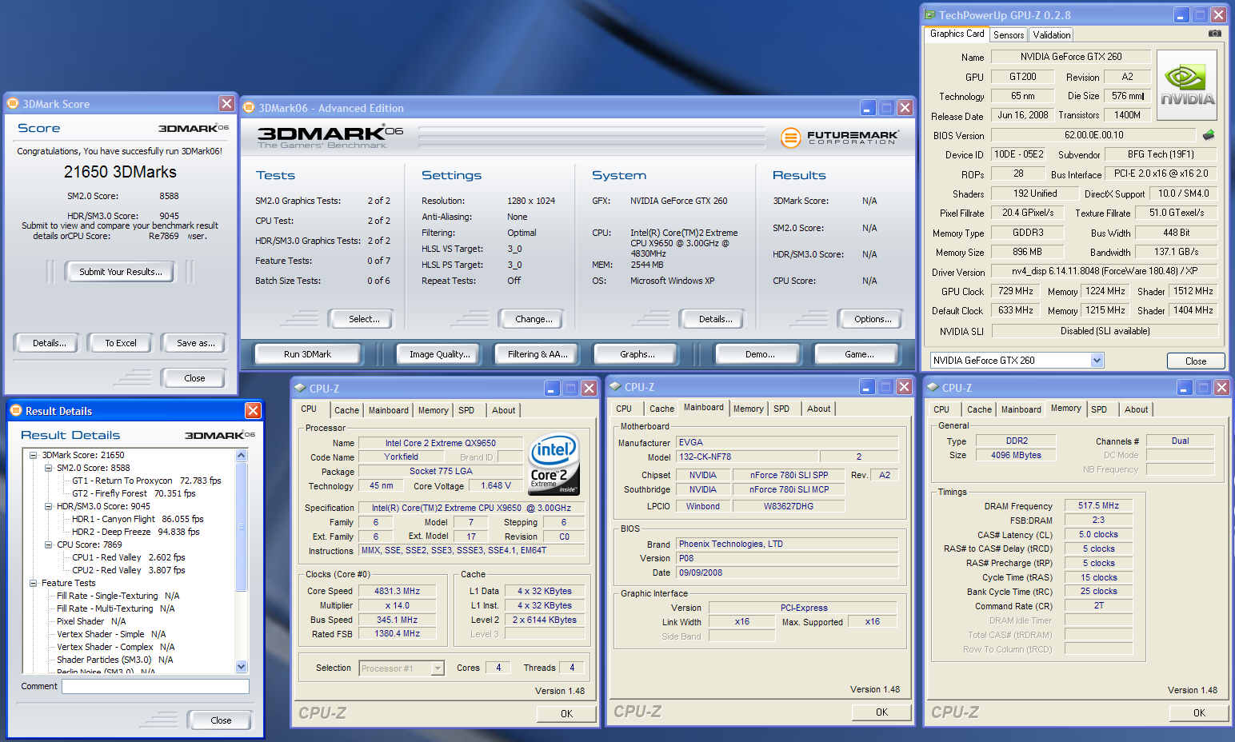Open Filtering & AA... settings

point(538,354)
